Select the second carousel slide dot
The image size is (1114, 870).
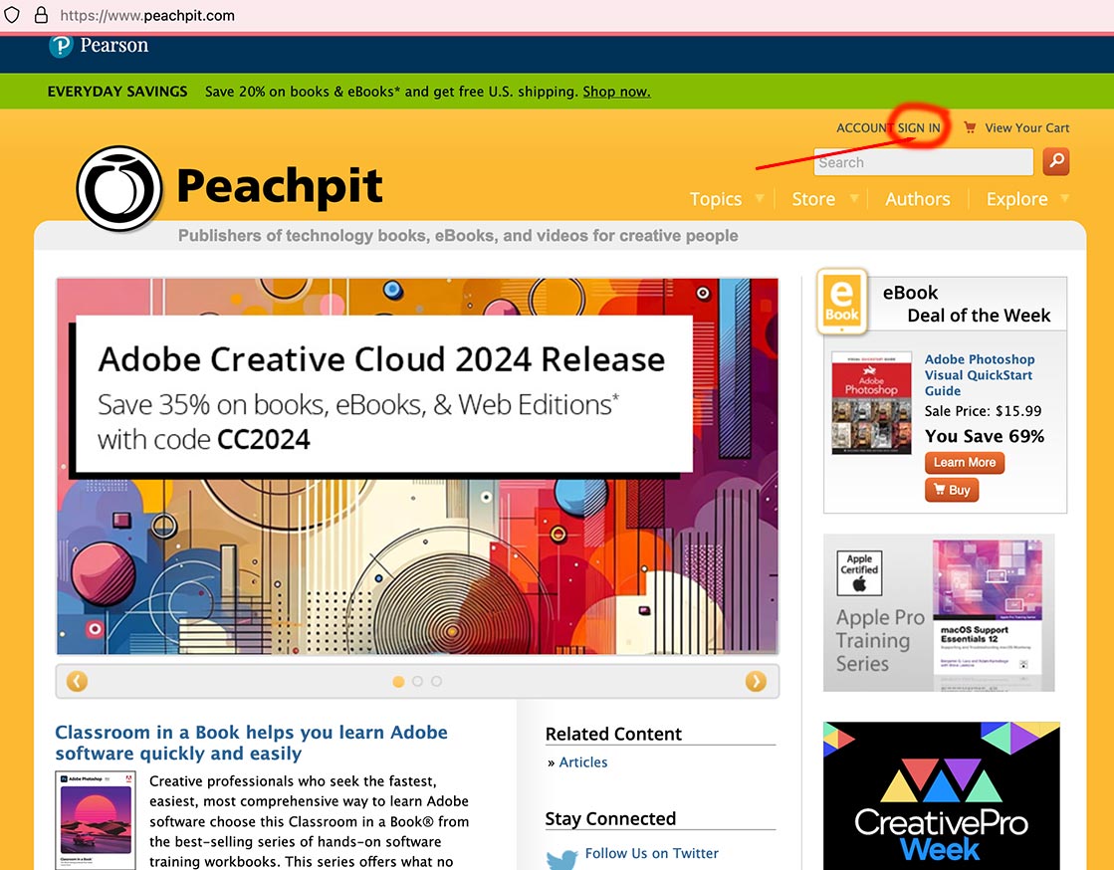coord(417,682)
